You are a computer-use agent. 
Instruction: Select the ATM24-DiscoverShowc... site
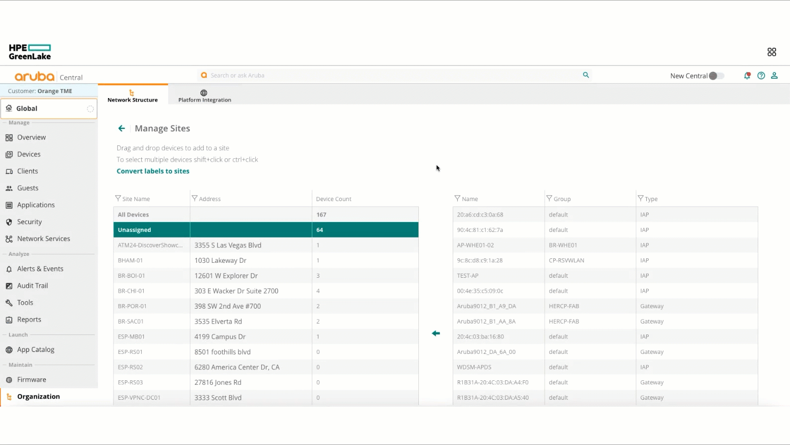[x=266, y=245]
